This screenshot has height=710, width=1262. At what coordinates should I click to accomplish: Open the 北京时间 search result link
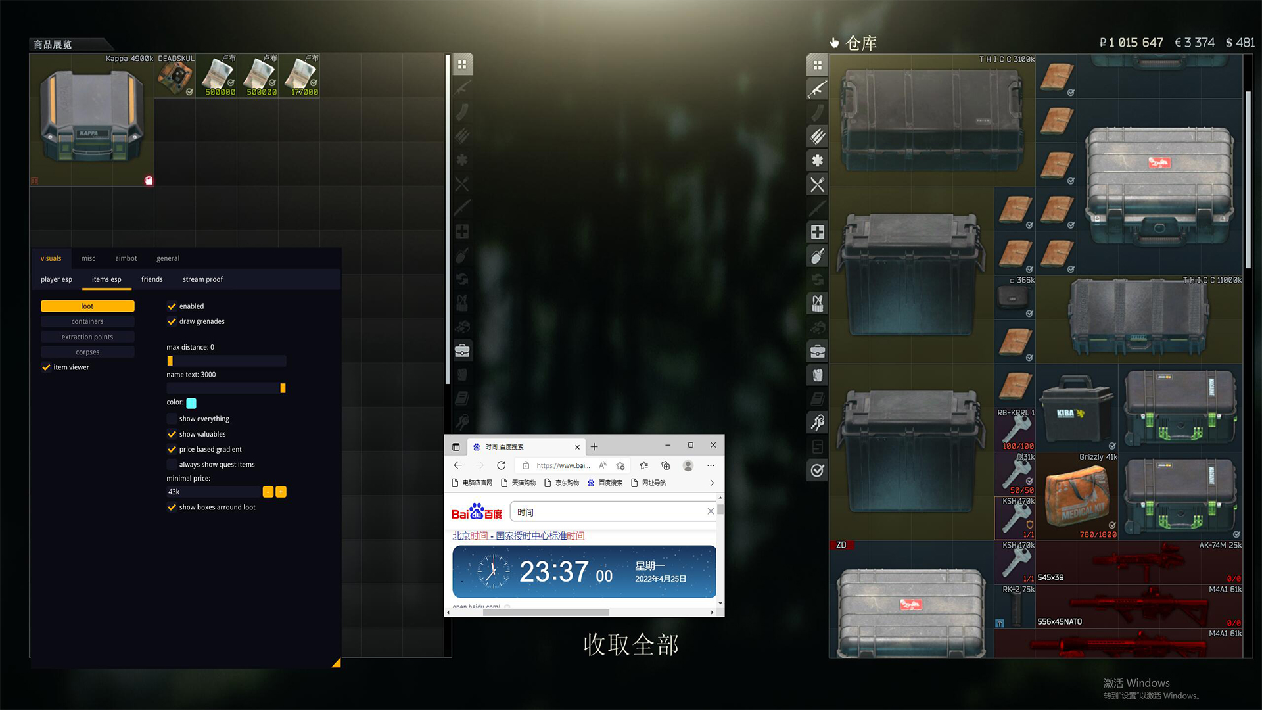[x=518, y=536]
